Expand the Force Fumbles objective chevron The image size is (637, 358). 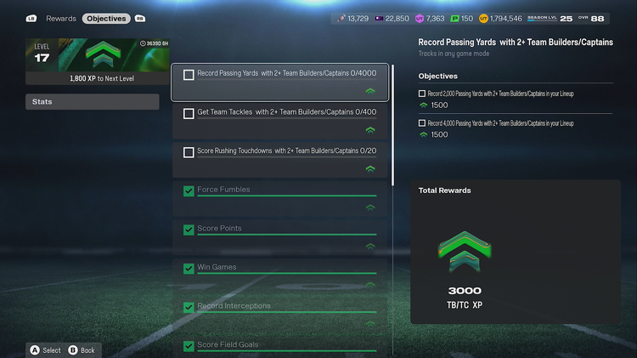coord(370,207)
